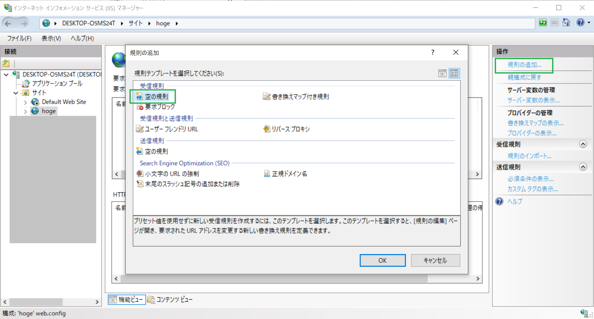Click the refresh icon in the top toolbar
Screen dimensions: 594x319
pyautogui.click(x=543, y=22)
